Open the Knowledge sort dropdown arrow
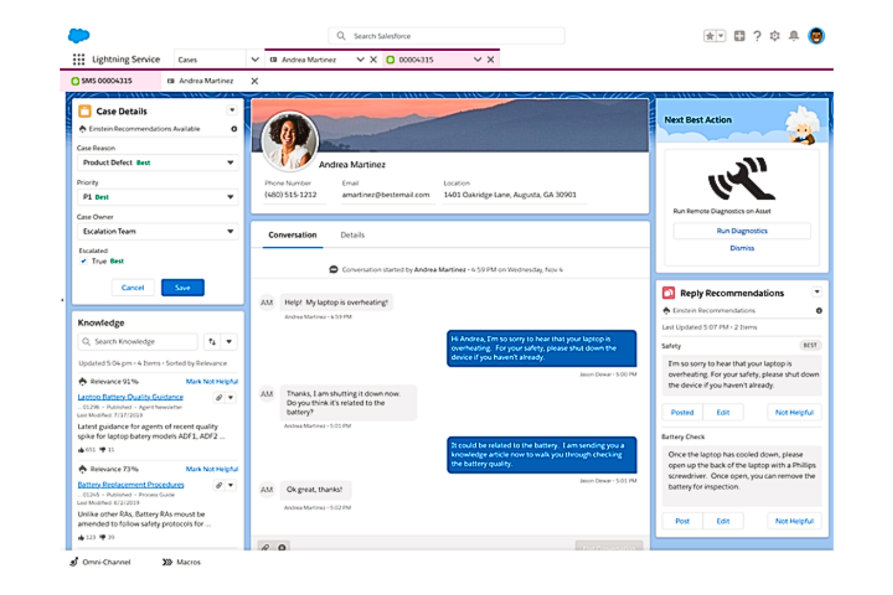This screenshot has width=893, height=595. point(229,342)
